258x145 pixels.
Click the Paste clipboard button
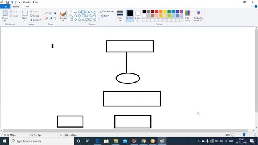click(5, 14)
